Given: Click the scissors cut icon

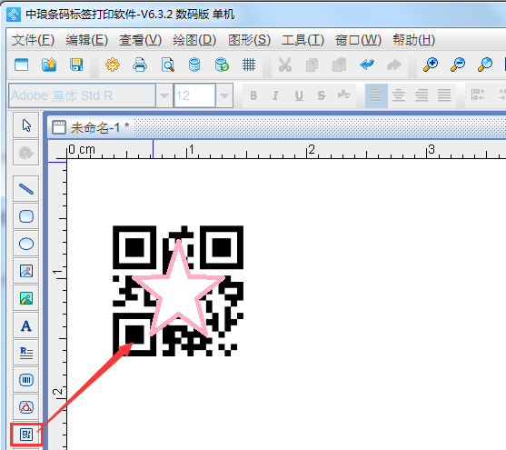Looking at the screenshot, I should tap(285, 65).
